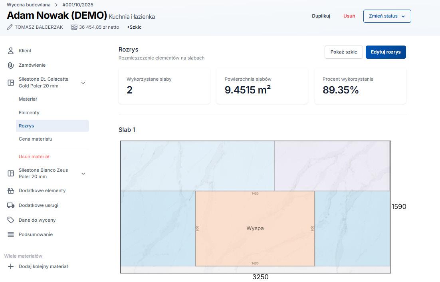Click the 1590 slab height label
The height and width of the screenshot is (282, 440).
point(399,207)
